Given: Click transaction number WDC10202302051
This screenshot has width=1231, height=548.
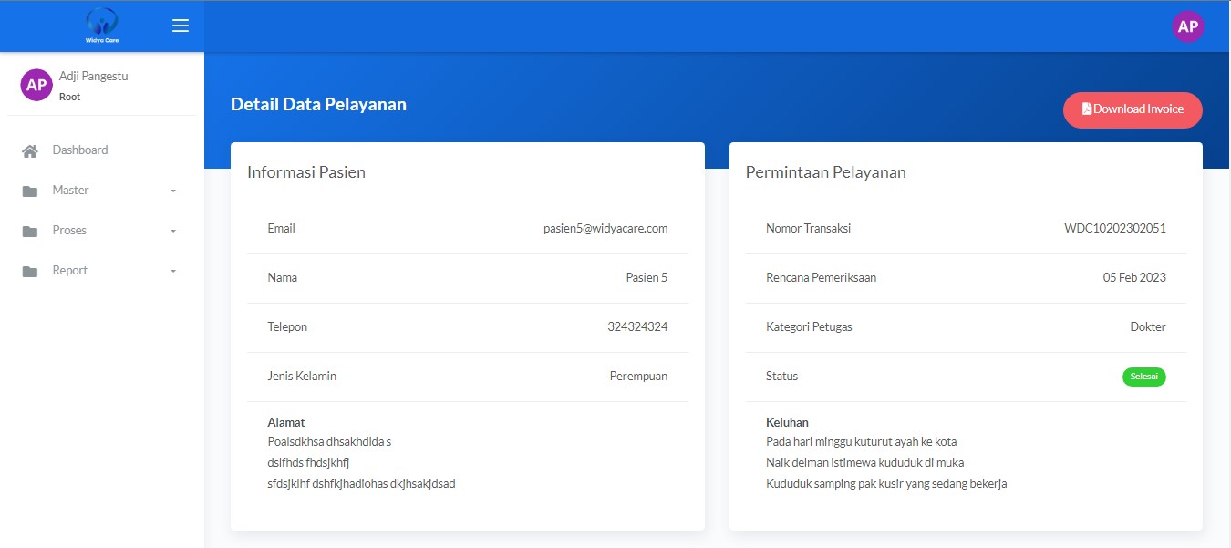Looking at the screenshot, I should tap(1114, 229).
